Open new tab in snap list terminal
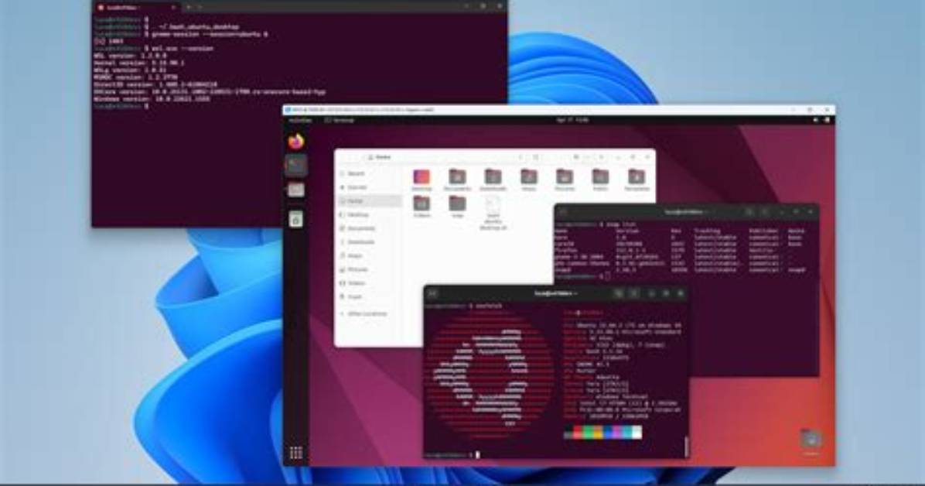Screen dimensions: 925x486 563,211
